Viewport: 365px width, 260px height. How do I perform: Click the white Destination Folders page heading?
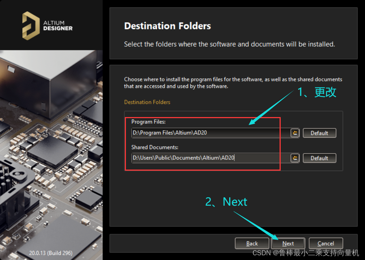(168, 26)
